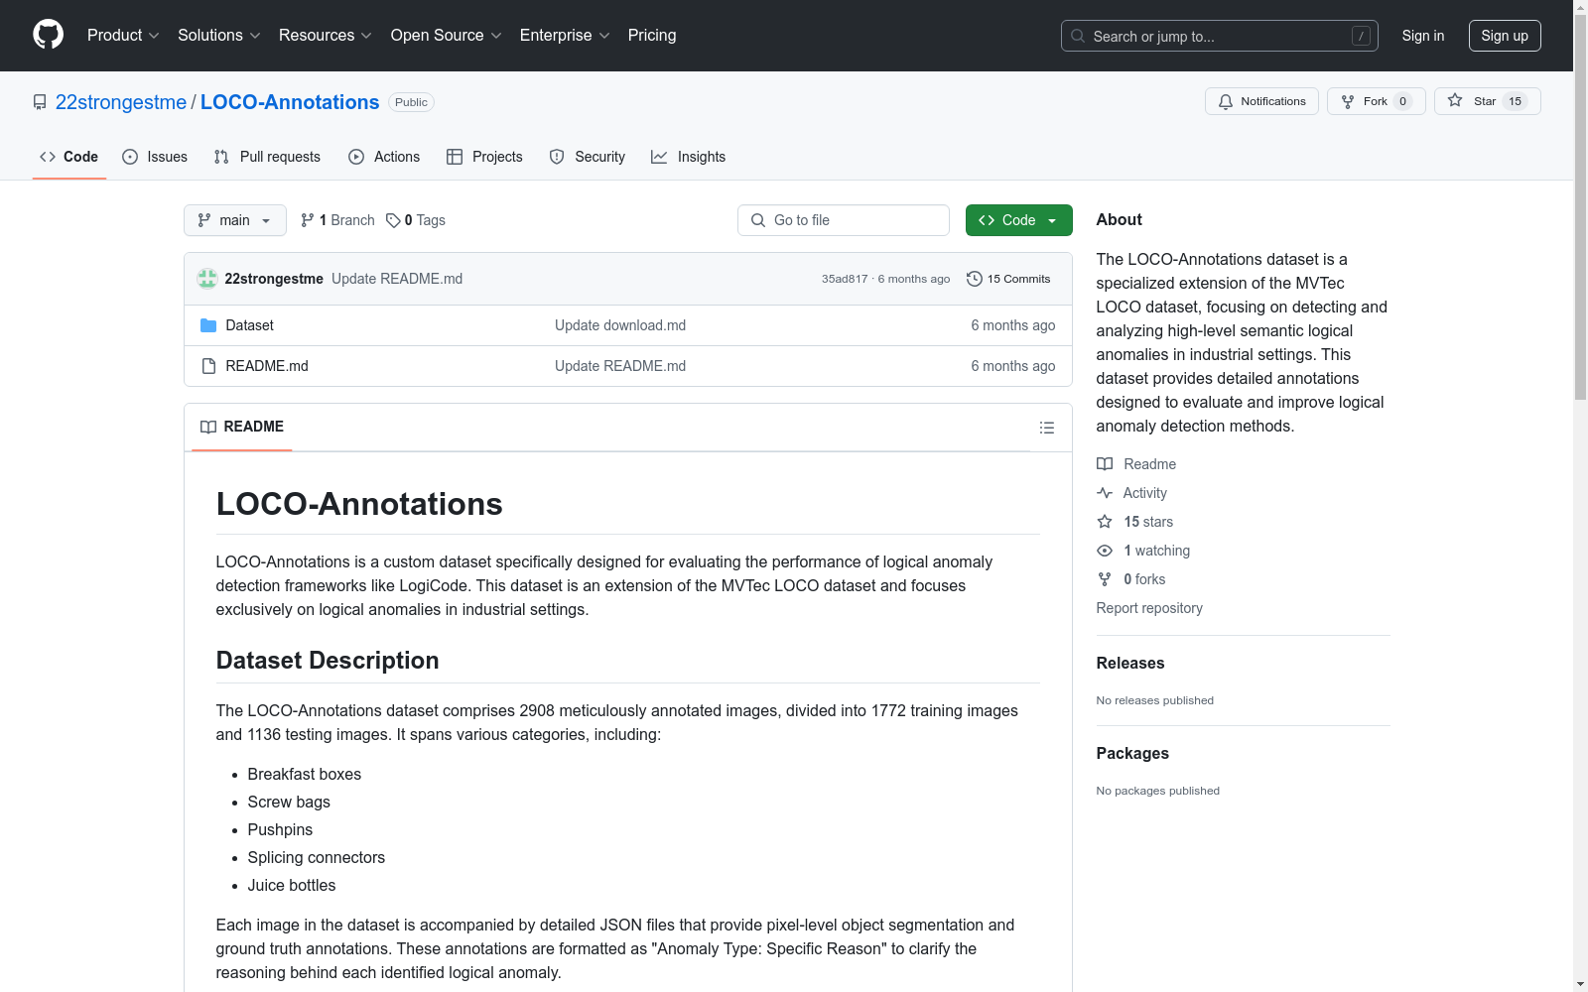Image resolution: width=1588 pixels, height=992 pixels.
Task: Open the 22strongestme owner link
Action: click(121, 102)
